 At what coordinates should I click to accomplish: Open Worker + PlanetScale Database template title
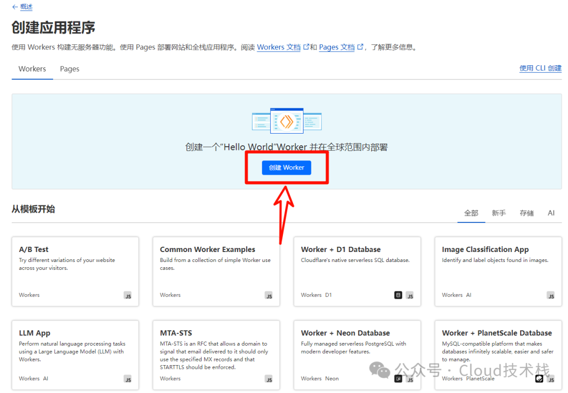click(x=497, y=333)
